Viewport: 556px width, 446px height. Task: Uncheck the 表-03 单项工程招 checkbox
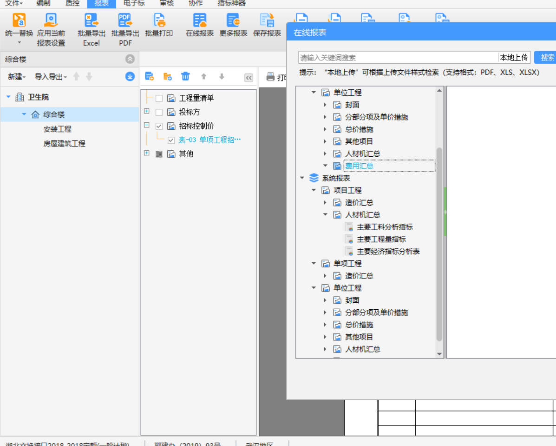tap(171, 140)
